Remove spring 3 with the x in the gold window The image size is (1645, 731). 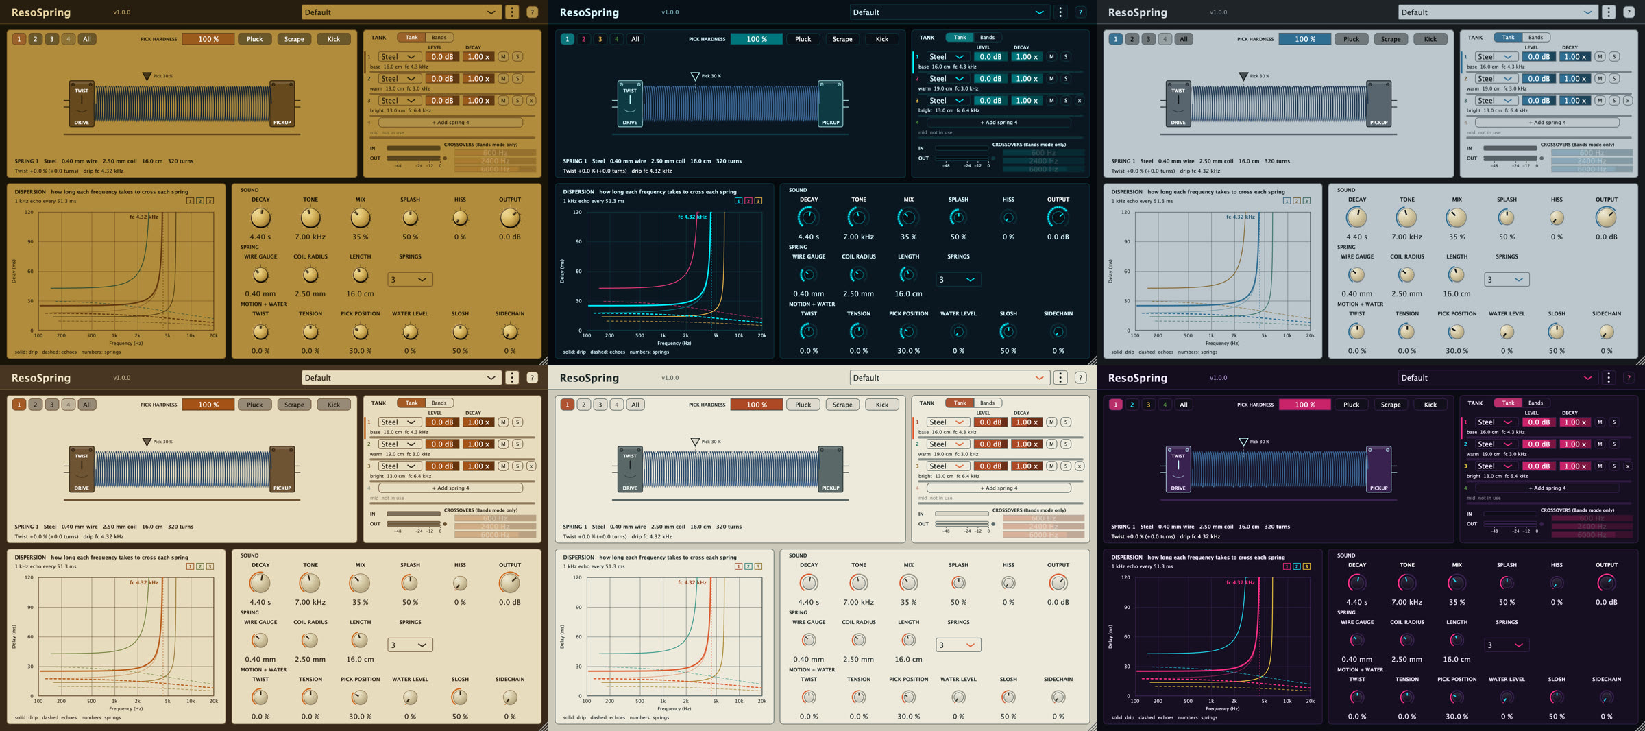tap(531, 101)
